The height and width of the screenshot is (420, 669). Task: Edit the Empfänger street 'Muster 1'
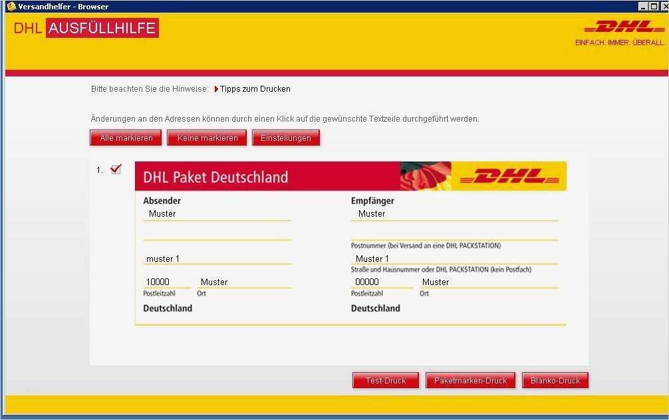[x=455, y=259]
